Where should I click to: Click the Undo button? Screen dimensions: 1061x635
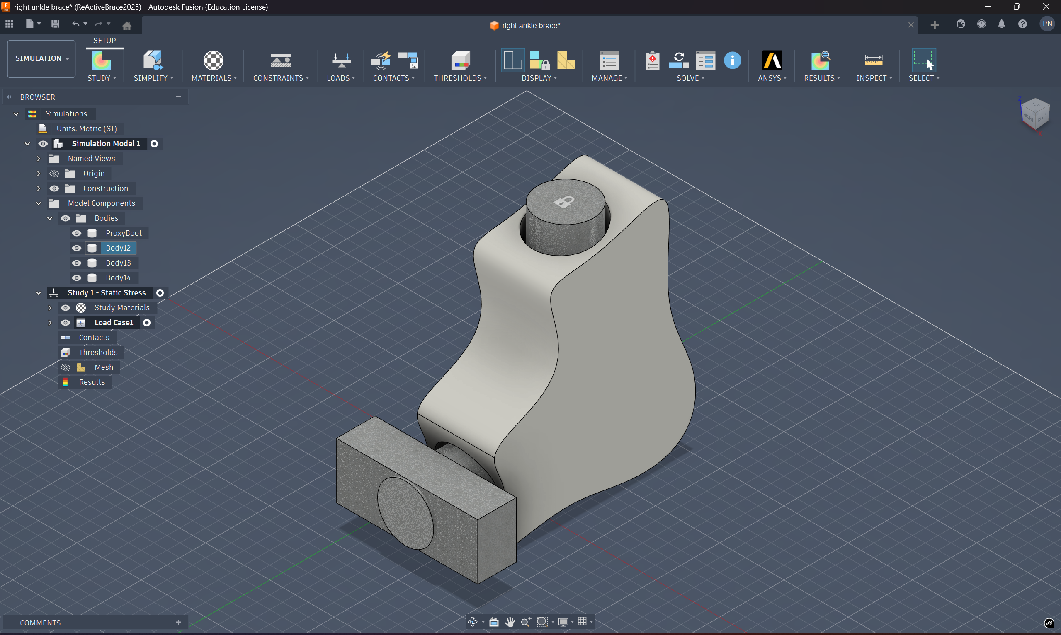point(76,24)
